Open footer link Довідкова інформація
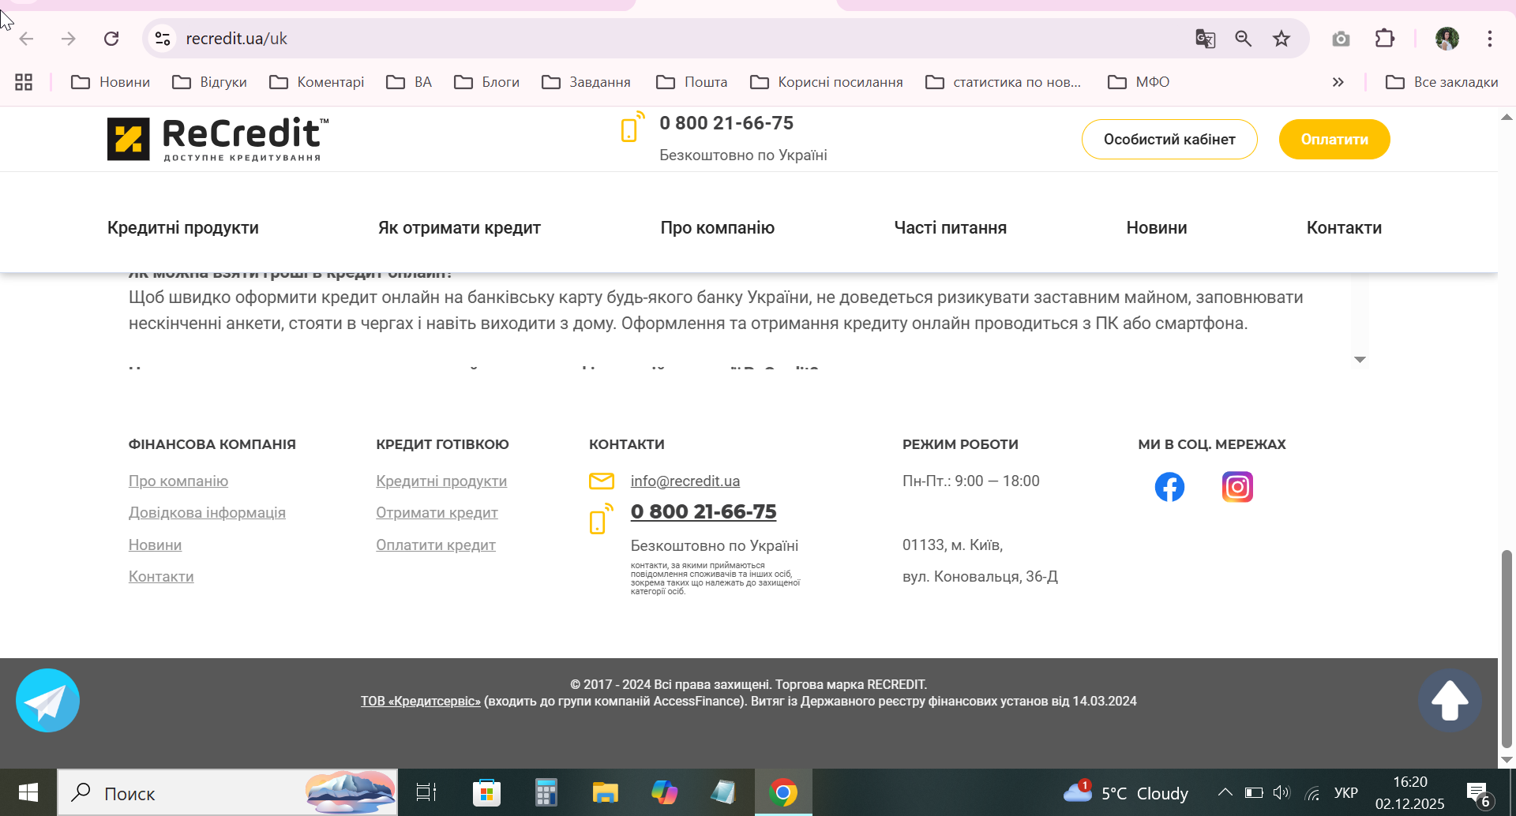This screenshot has width=1516, height=816. coord(207,513)
